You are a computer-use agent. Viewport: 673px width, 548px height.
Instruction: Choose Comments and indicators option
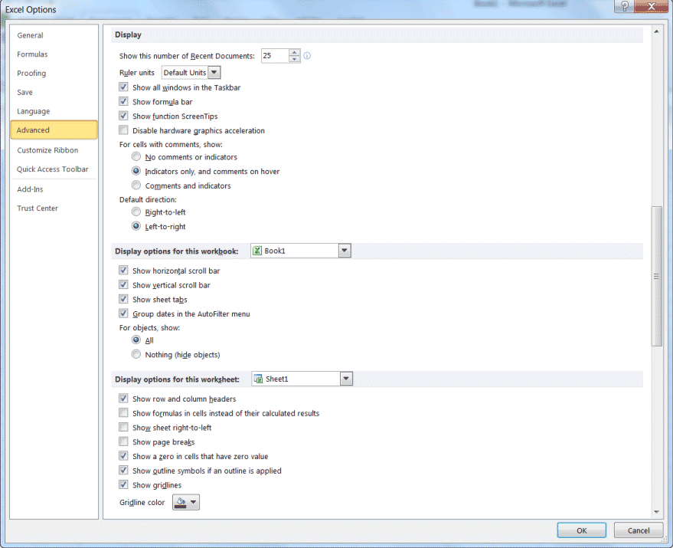pyautogui.click(x=136, y=185)
